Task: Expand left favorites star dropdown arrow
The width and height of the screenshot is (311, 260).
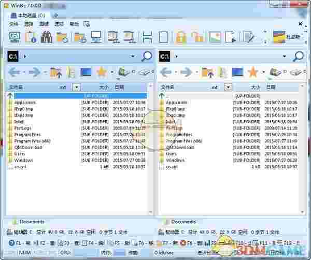Action: 112,72
